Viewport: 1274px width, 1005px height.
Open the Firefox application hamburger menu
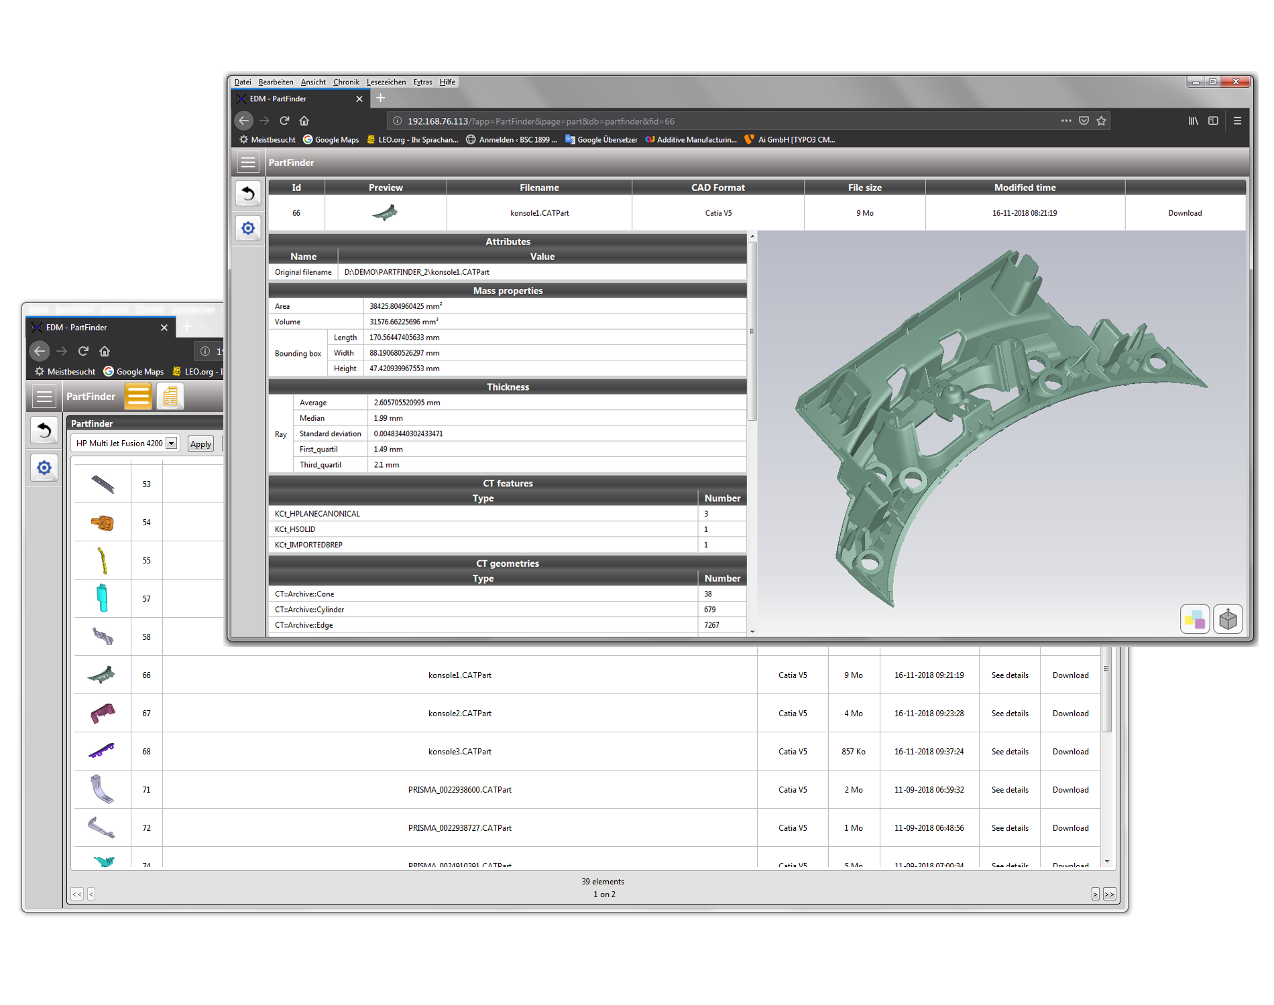coord(1237,121)
